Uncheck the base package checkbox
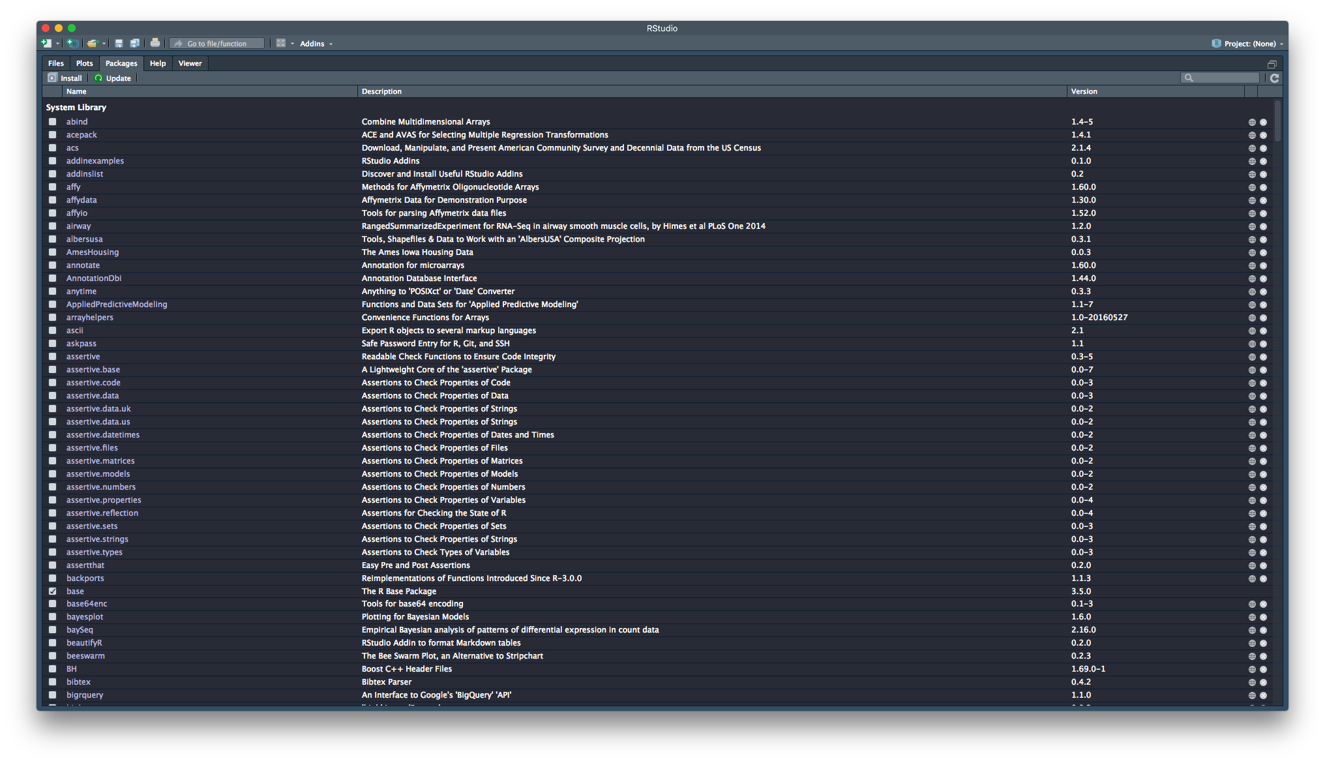Image resolution: width=1325 pixels, height=763 pixels. click(52, 591)
